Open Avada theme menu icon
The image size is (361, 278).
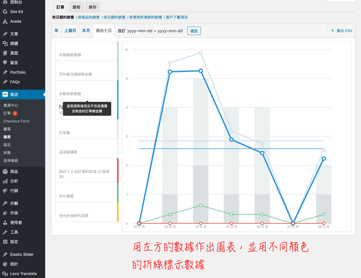[x=5, y=21]
